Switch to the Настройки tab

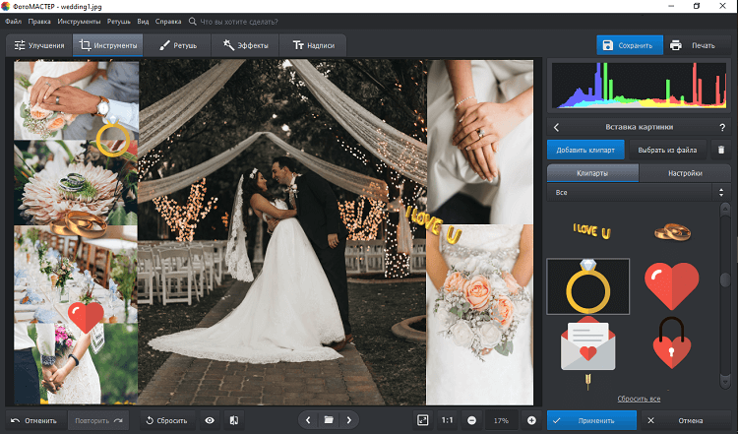pos(685,173)
